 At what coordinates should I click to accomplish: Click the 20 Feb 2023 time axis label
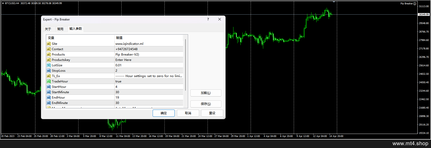click(x=8, y=136)
